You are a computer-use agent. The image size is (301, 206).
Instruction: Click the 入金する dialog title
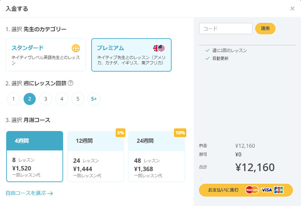pyautogui.click(x=17, y=9)
